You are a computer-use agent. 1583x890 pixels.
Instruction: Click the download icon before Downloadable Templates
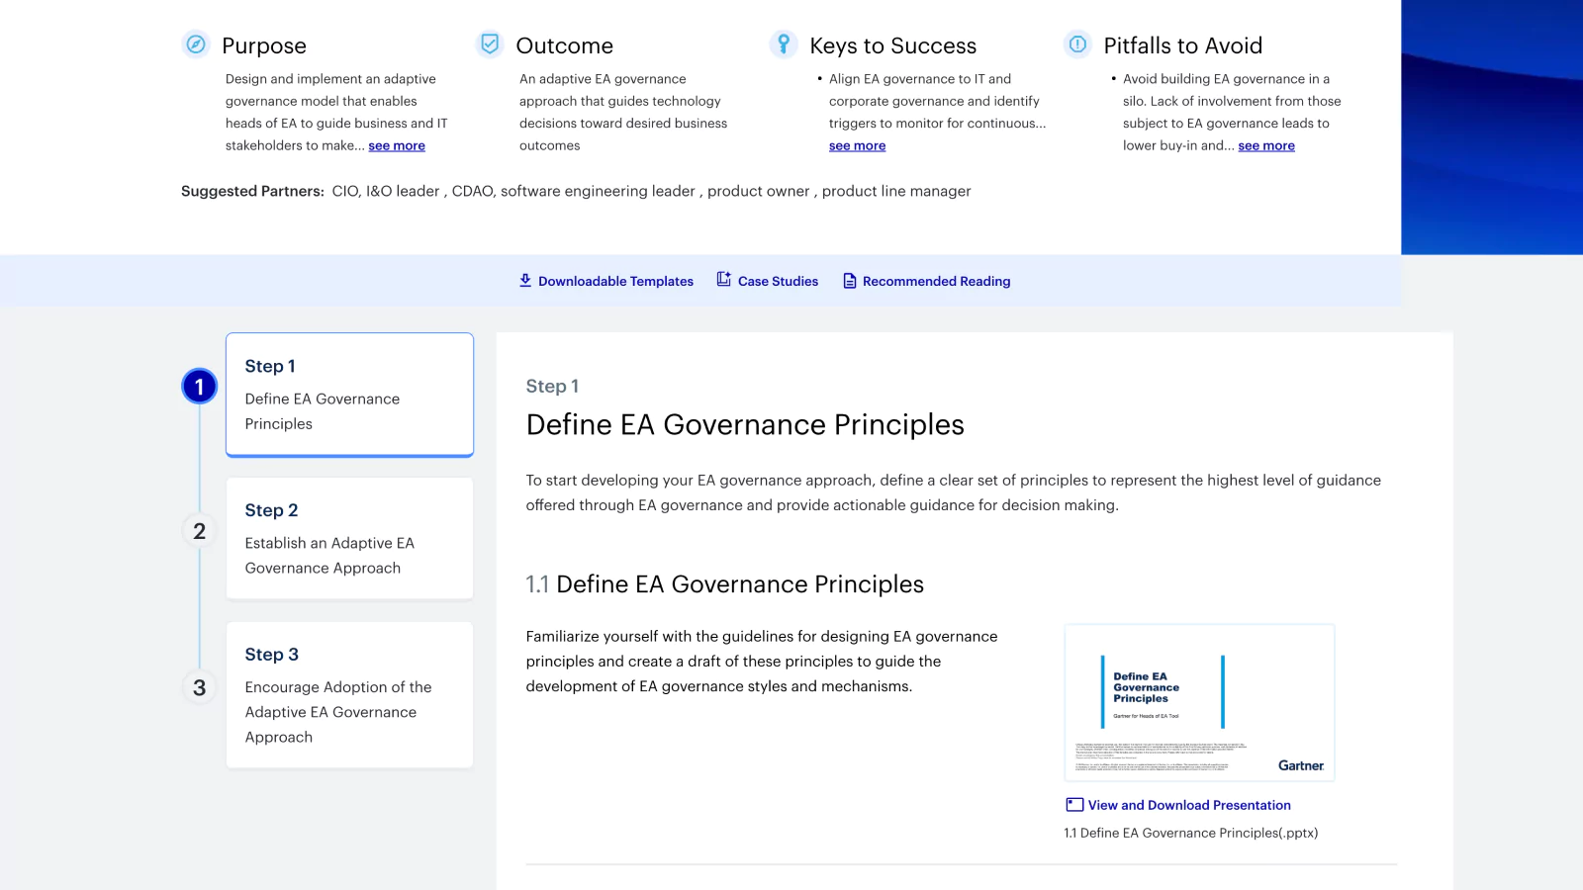click(525, 280)
